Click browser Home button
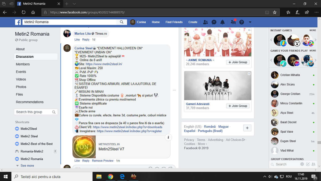Image resolution: width=321 pixels, height=181 pixels. pos(33,12)
